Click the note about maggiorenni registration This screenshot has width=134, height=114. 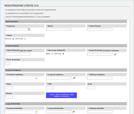(x=24, y=13)
